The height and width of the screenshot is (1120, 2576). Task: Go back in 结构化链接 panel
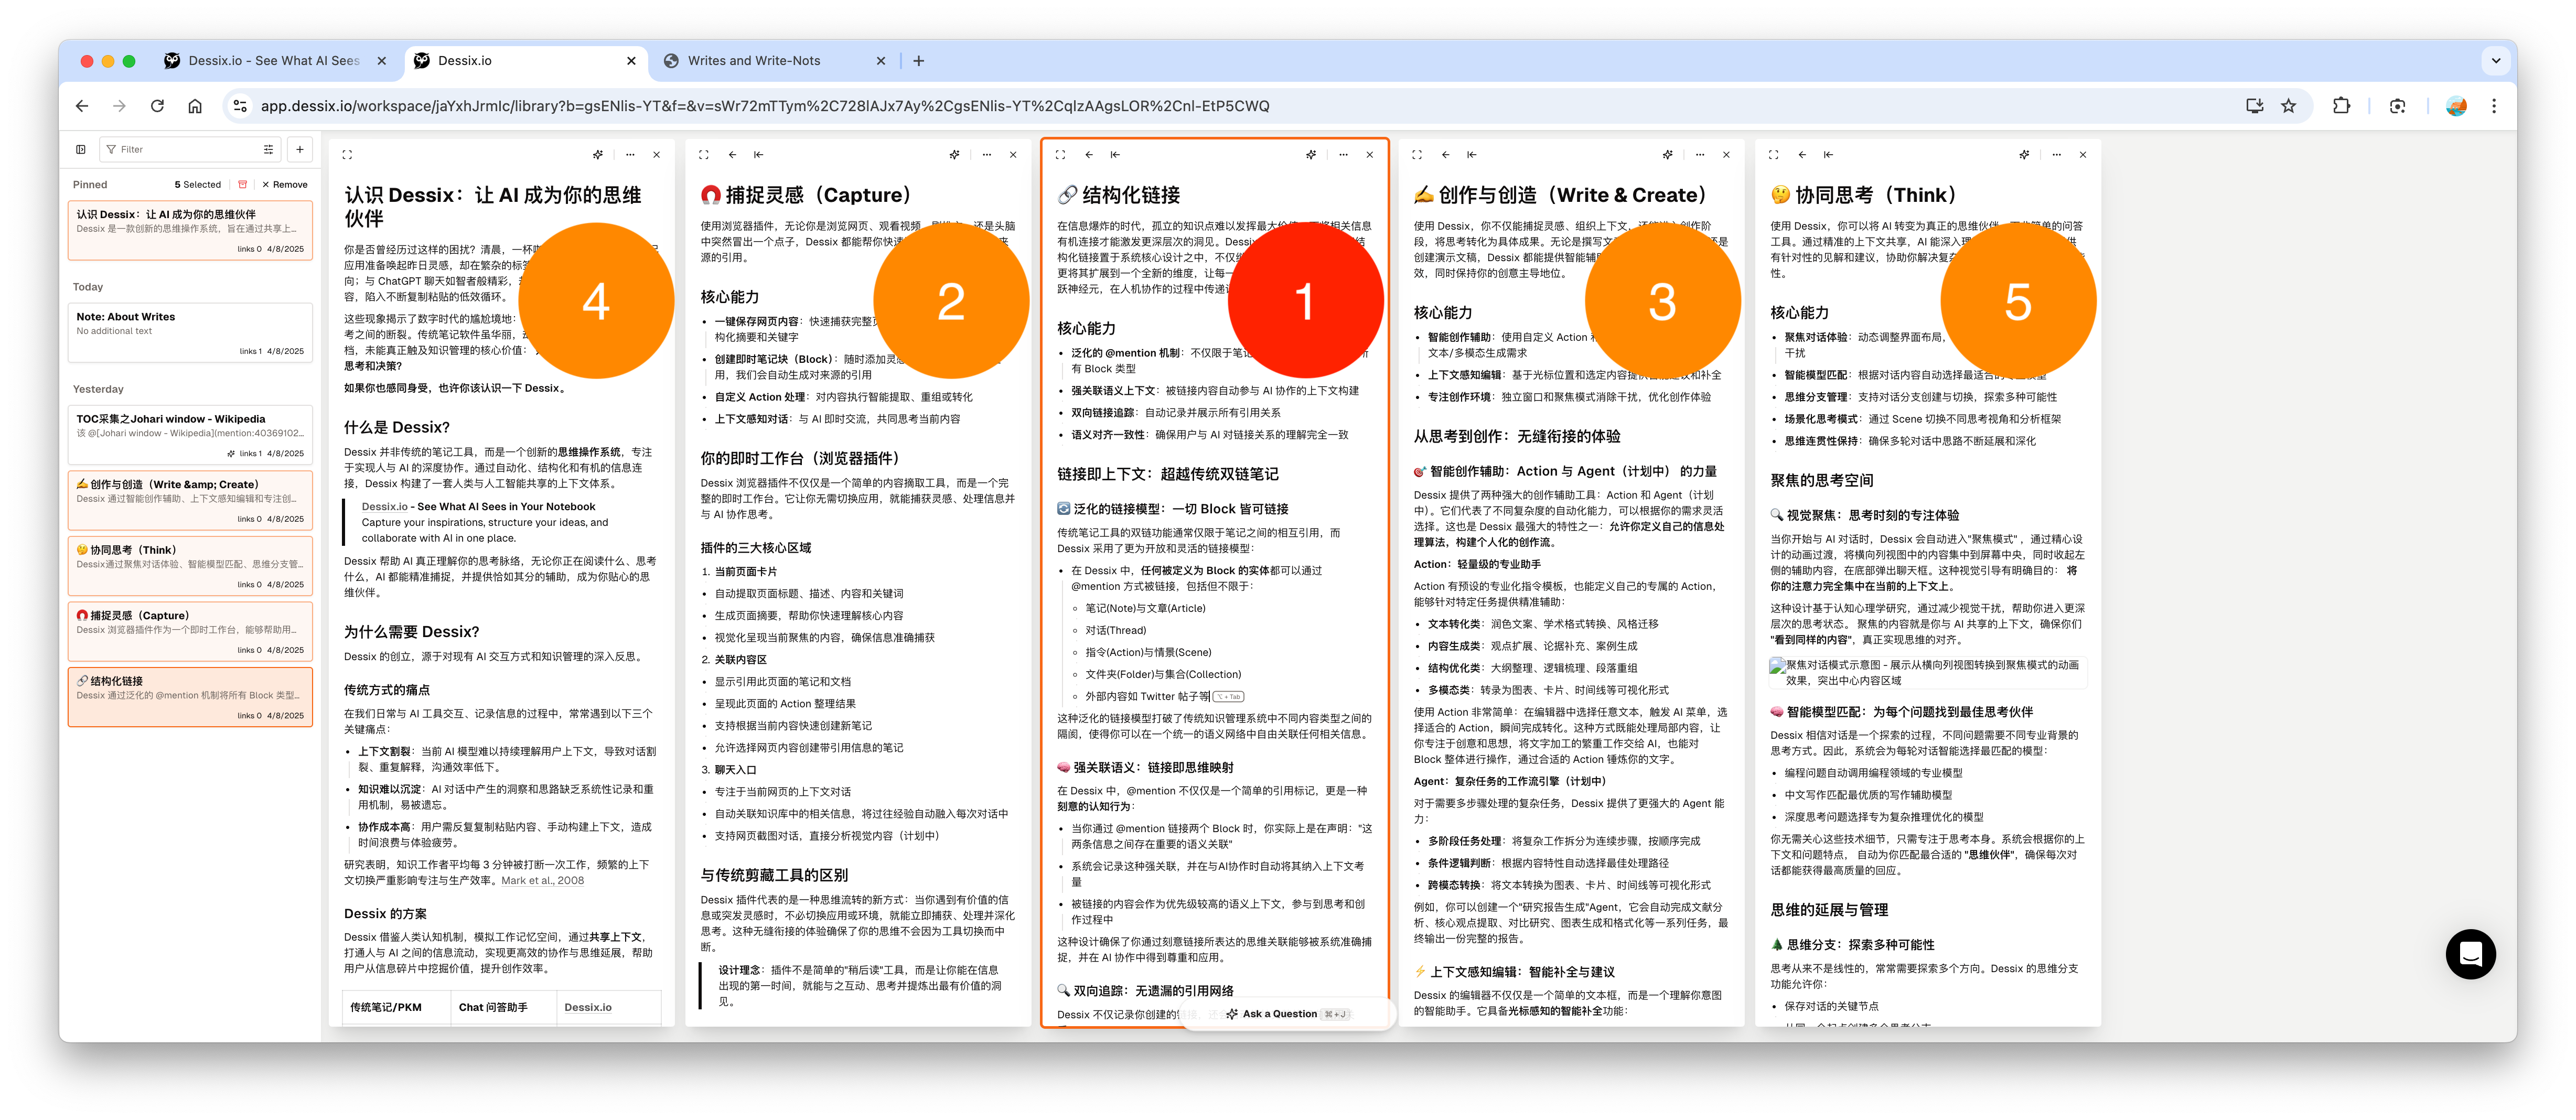tap(1089, 154)
